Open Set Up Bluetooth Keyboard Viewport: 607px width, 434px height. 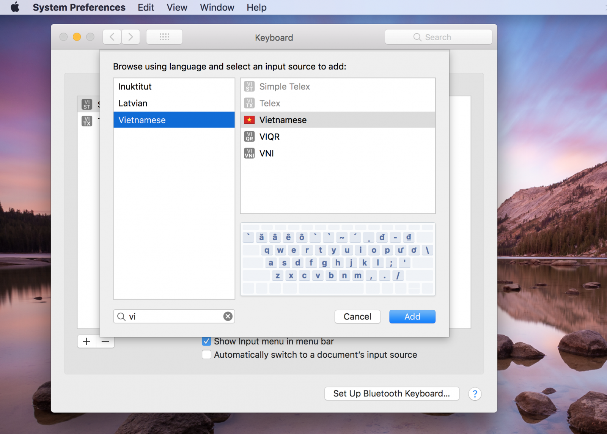point(392,394)
